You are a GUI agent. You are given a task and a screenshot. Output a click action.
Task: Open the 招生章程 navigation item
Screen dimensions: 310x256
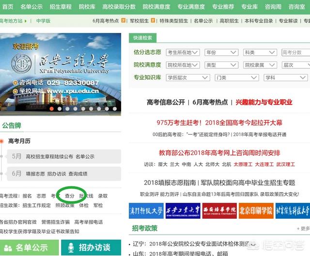click(61, 7)
